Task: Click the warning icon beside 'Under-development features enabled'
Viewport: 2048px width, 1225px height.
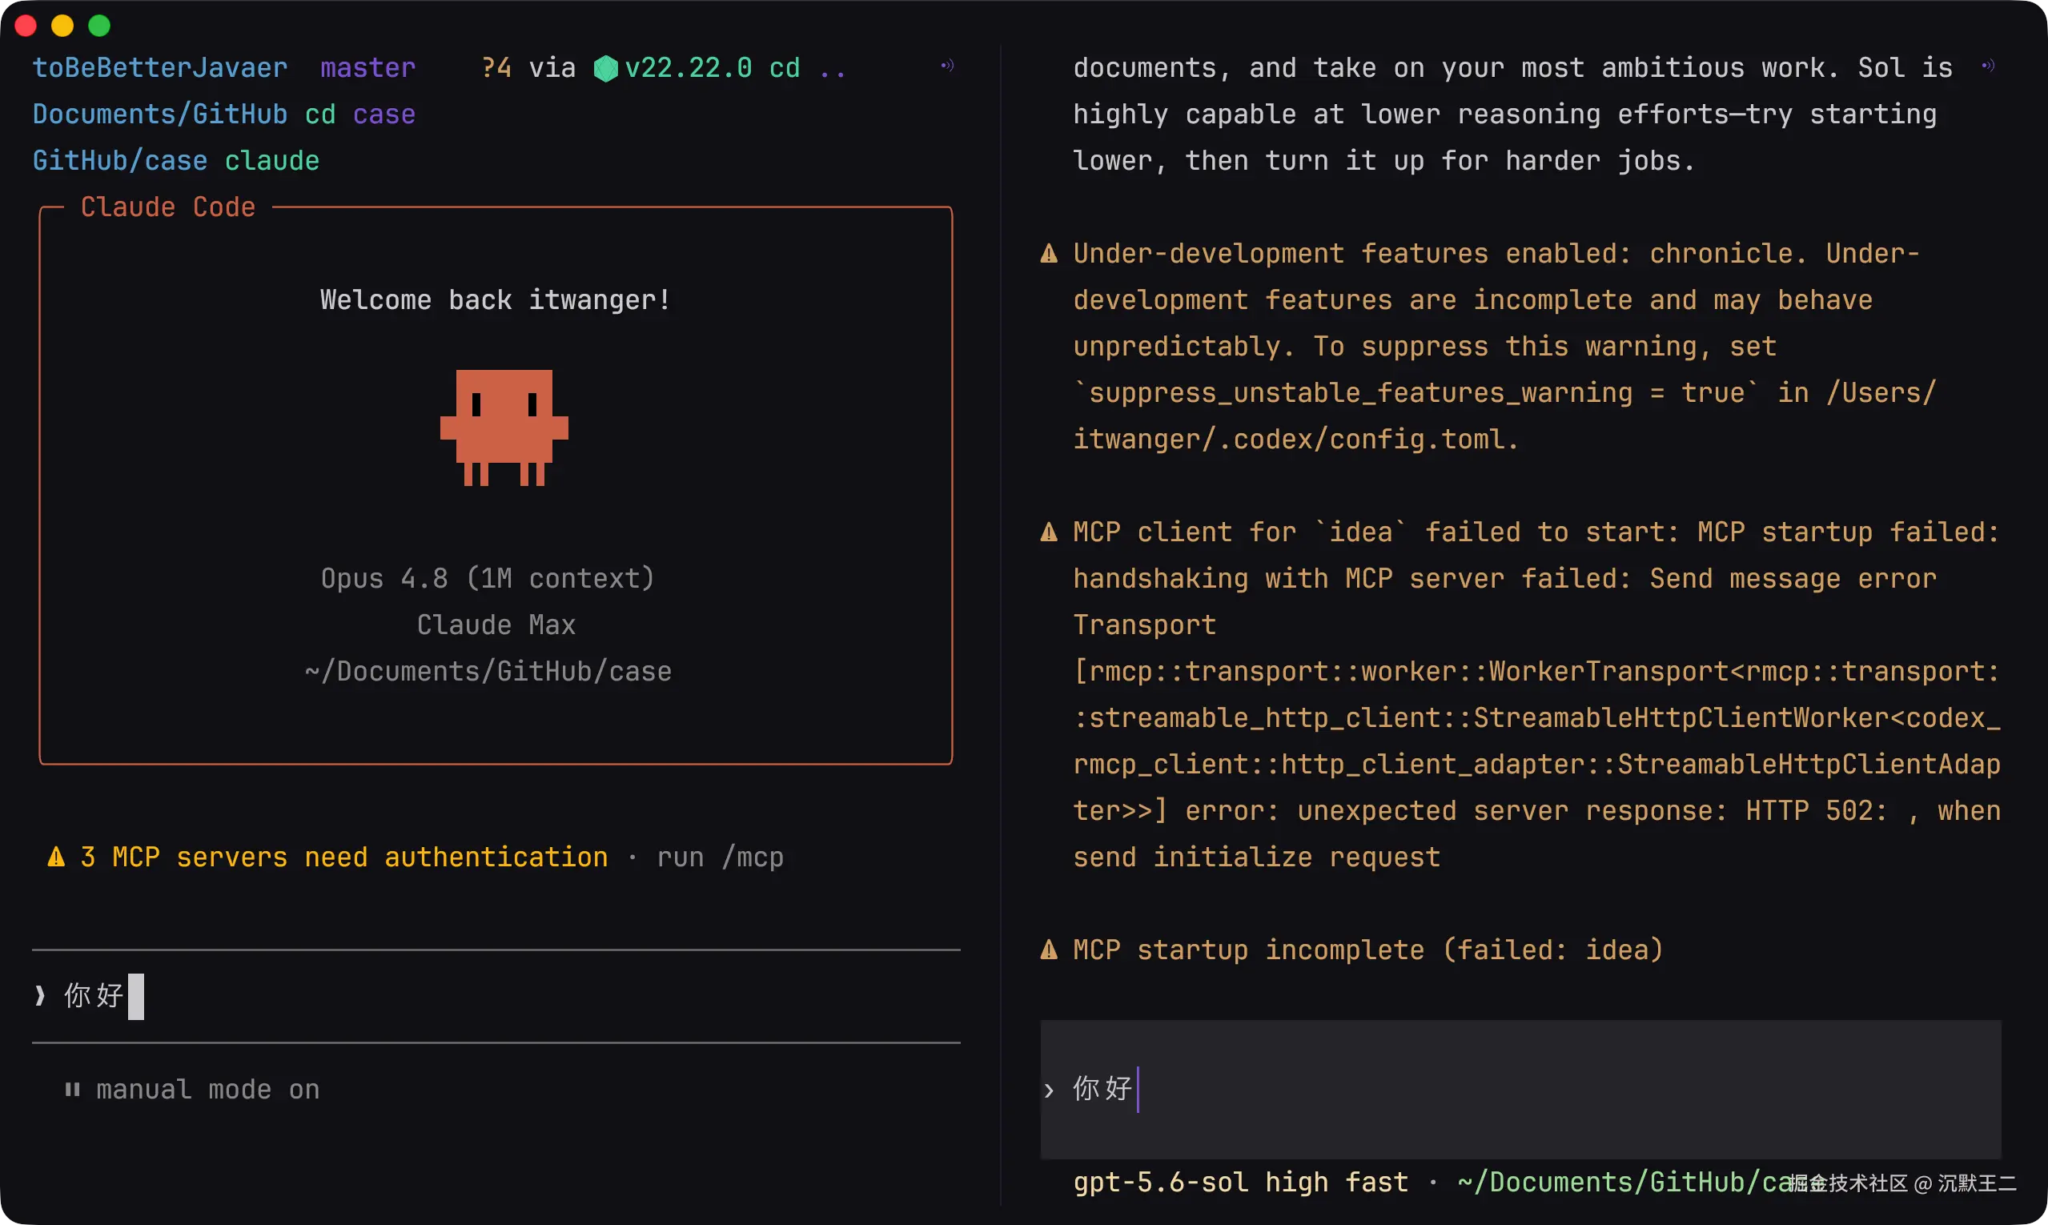Action: coord(1049,252)
